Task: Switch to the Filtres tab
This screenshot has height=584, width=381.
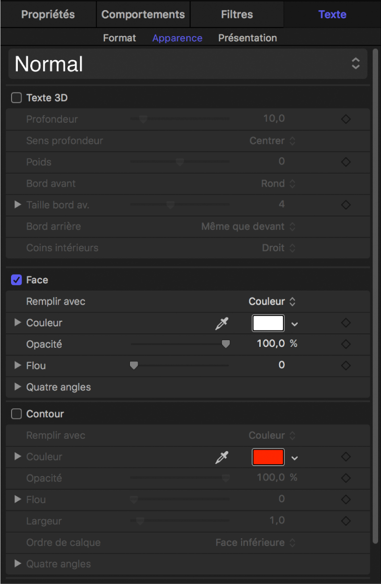Action: 237,14
